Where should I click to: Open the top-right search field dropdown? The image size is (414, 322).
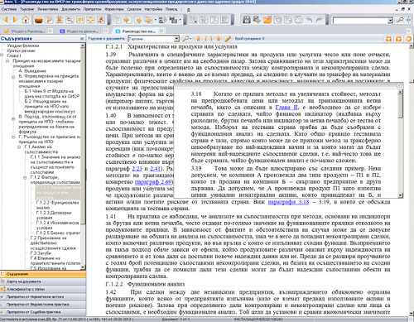[x=390, y=21]
